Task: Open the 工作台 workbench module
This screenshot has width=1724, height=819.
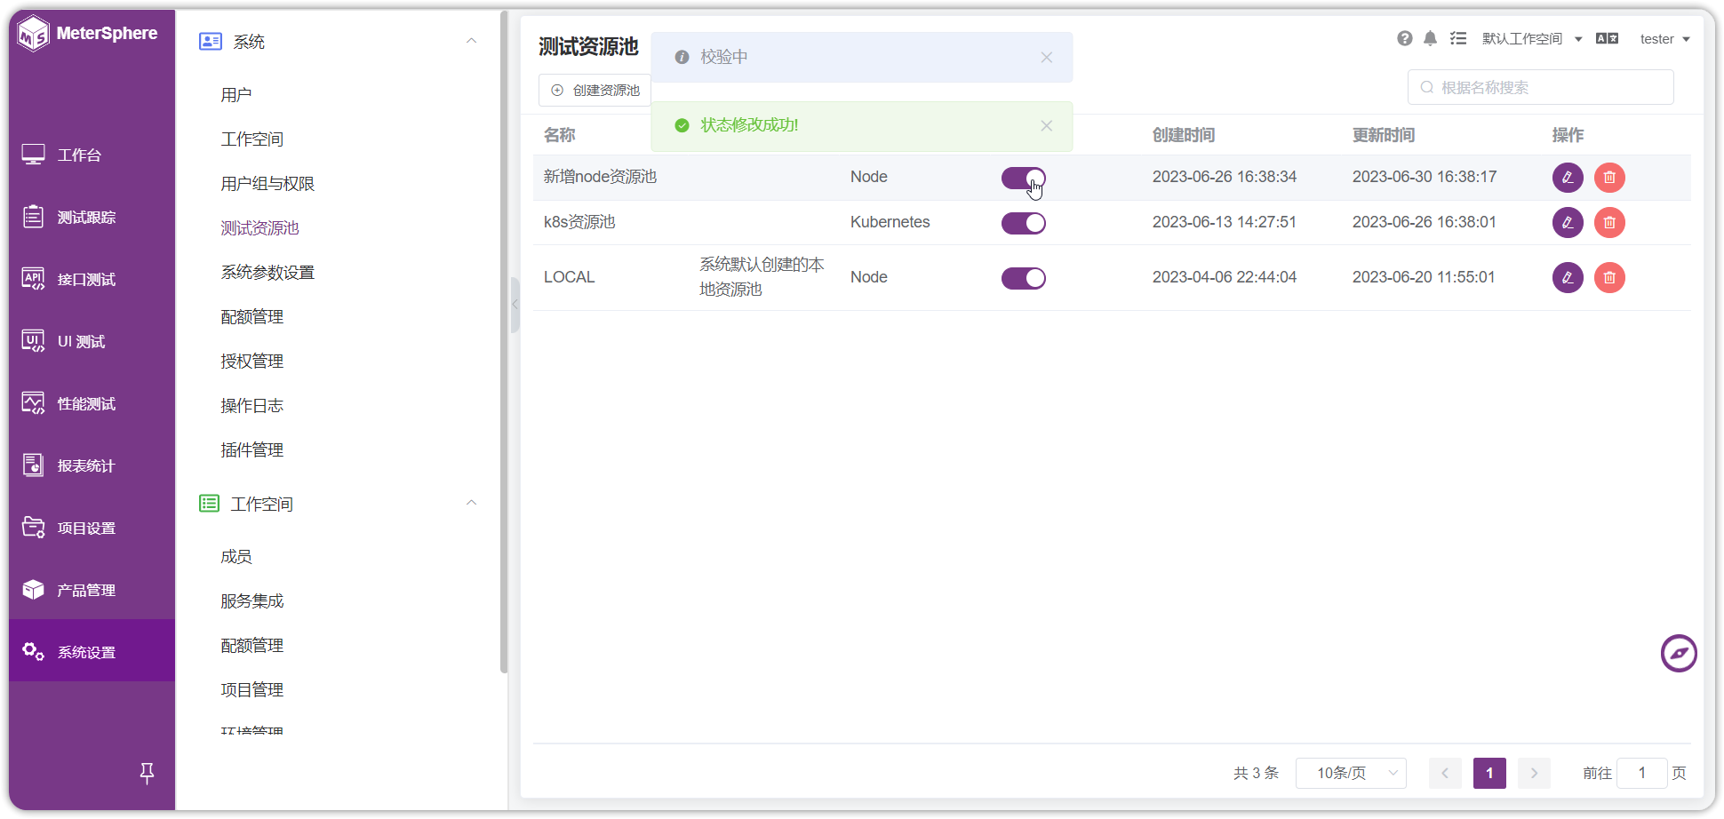Action: pyautogui.click(x=92, y=155)
